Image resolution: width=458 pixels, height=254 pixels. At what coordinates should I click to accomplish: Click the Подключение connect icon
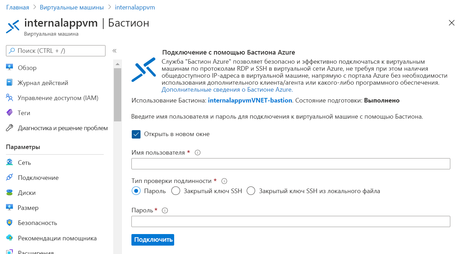click(x=9, y=177)
